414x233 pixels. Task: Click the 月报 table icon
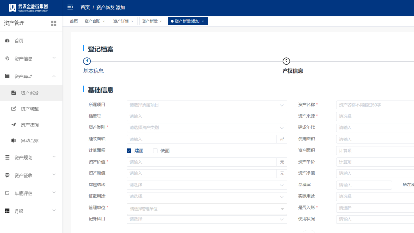(x=7, y=211)
